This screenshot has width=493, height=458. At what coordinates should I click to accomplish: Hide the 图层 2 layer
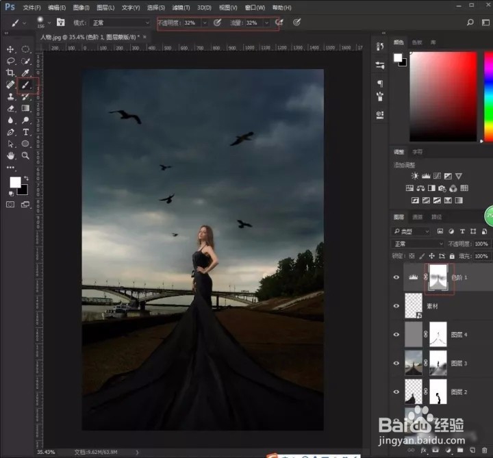[396, 392]
